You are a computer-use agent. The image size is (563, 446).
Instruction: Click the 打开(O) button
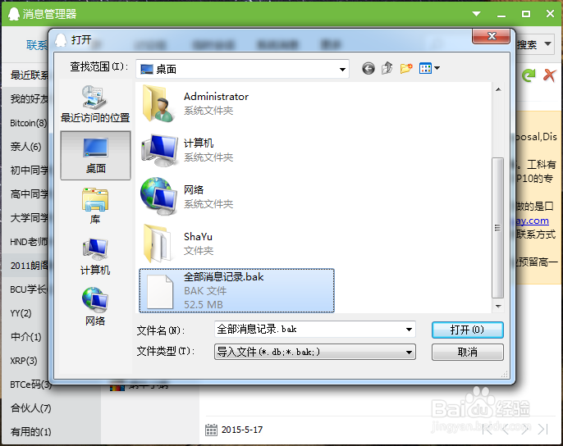coord(468,330)
